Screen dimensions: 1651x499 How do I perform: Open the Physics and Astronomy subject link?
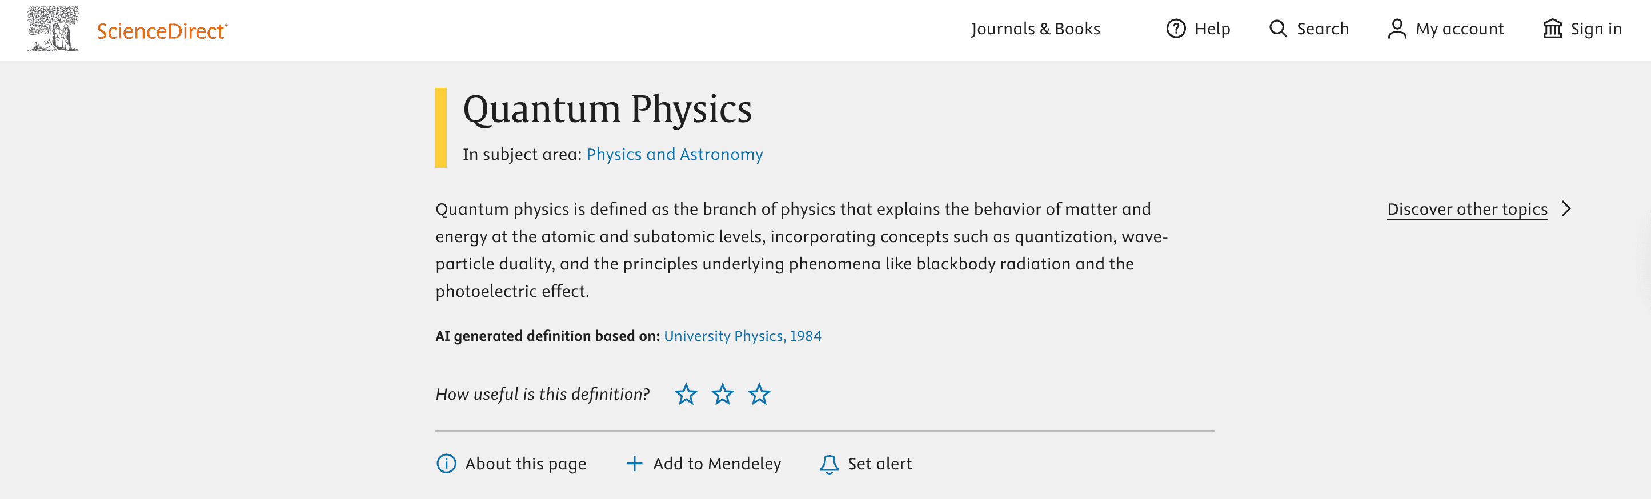pos(674,154)
